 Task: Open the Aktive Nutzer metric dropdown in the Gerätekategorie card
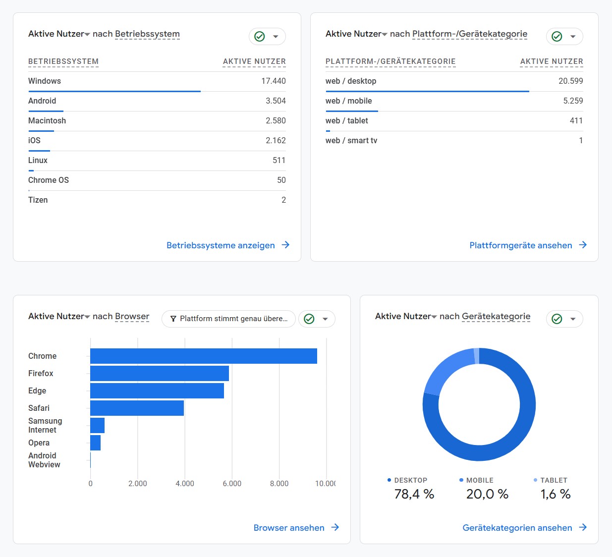point(434,317)
